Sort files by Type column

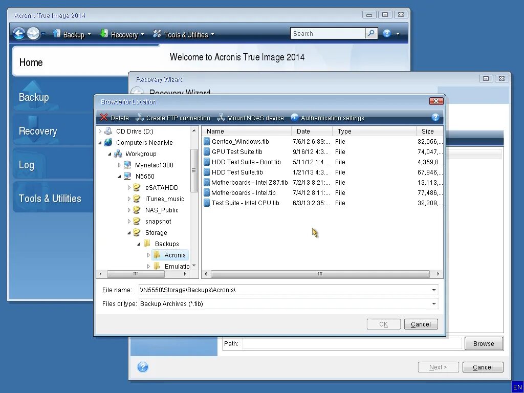click(x=374, y=132)
